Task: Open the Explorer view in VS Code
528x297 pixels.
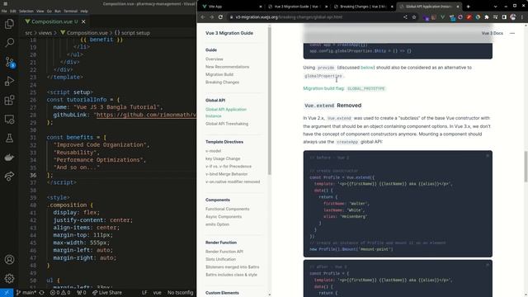Action: click(9, 24)
